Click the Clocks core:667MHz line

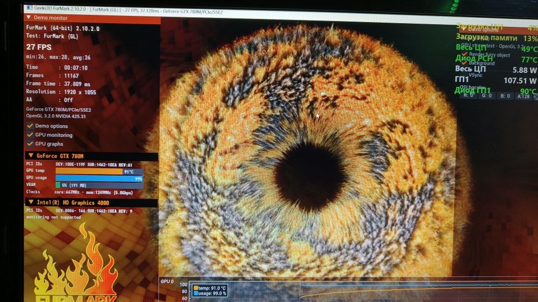(80, 192)
